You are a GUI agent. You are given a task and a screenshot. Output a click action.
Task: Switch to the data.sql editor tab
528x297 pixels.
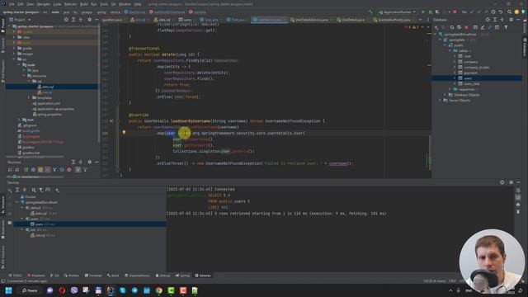pyautogui.click(x=165, y=20)
